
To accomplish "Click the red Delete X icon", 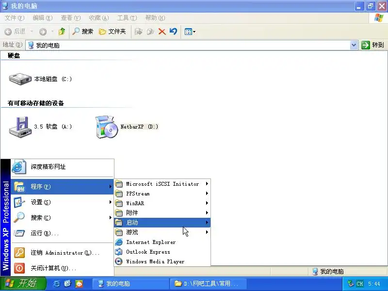I will pos(162,32).
